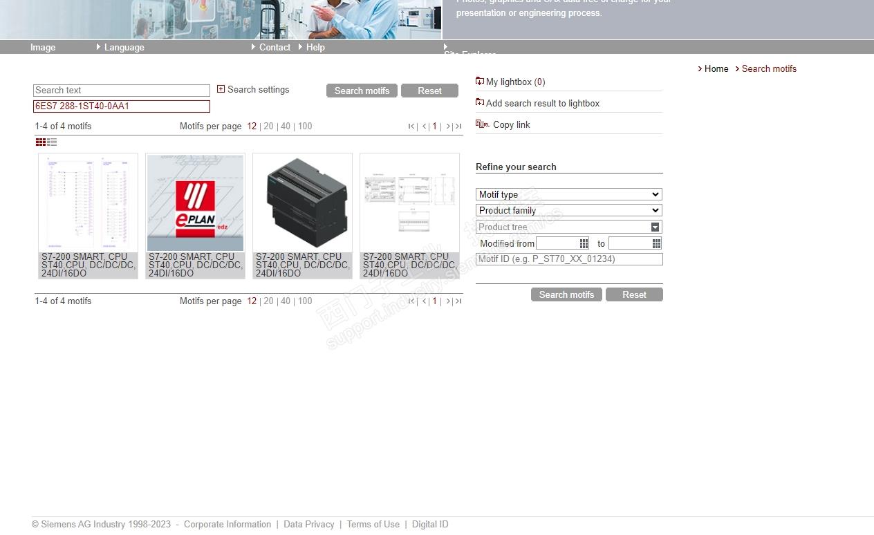
Task: Click the field containing 6ES7 288-1ST40-0AA1
Action: 122,106
